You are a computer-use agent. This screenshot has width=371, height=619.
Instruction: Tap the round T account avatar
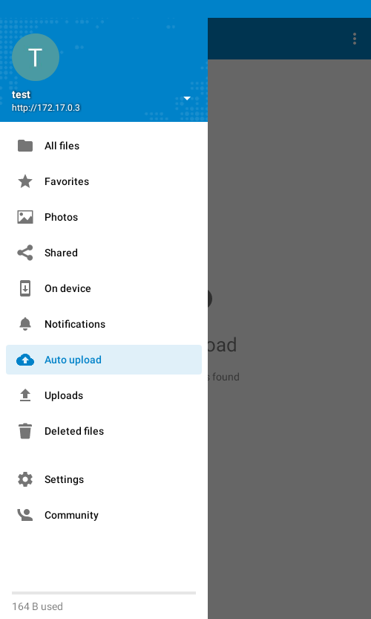pos(36,57)
